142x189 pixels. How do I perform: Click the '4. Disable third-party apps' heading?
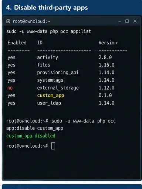47,8
